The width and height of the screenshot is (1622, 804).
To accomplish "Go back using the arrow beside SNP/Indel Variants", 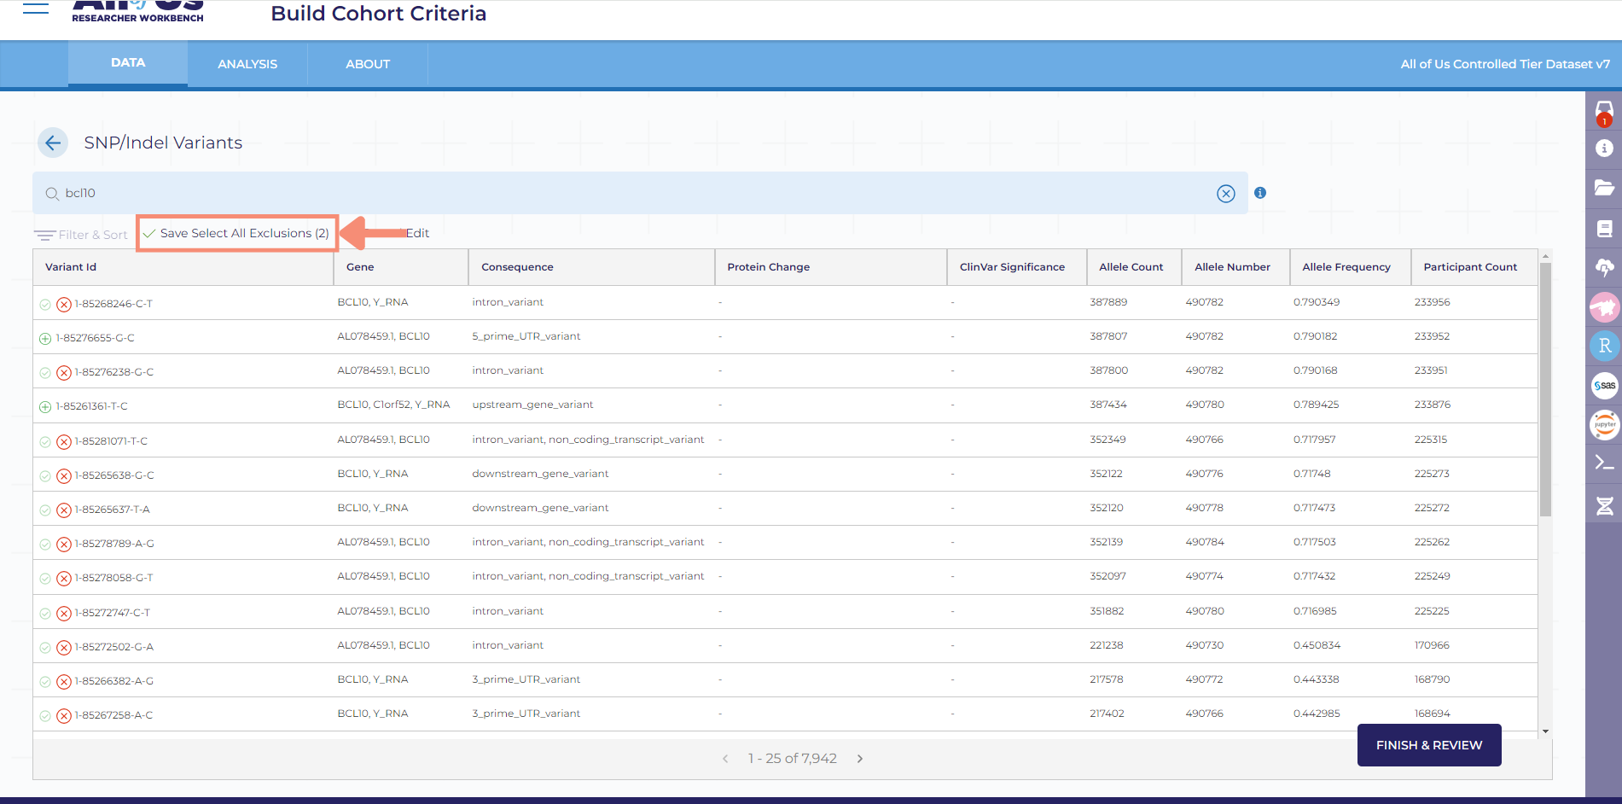I will coord(53,143).
